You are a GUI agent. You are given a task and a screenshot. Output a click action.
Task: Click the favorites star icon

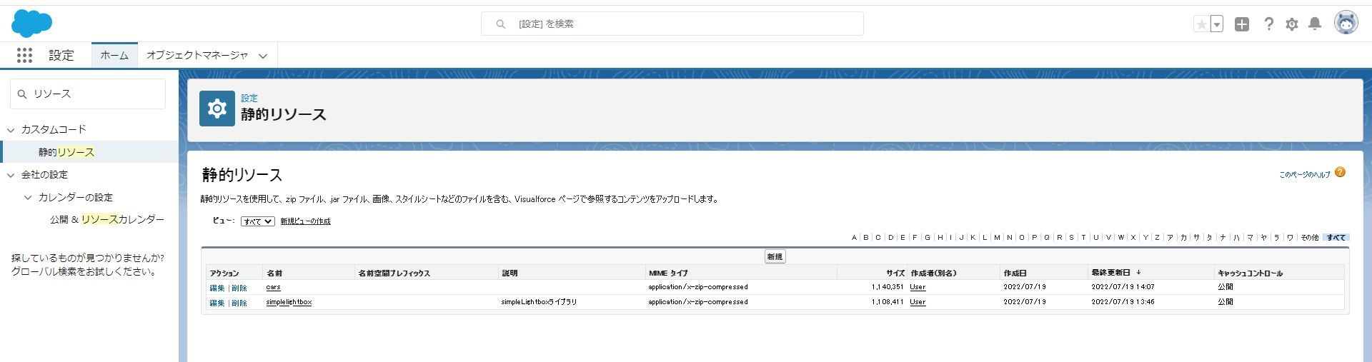point(1202,24)
